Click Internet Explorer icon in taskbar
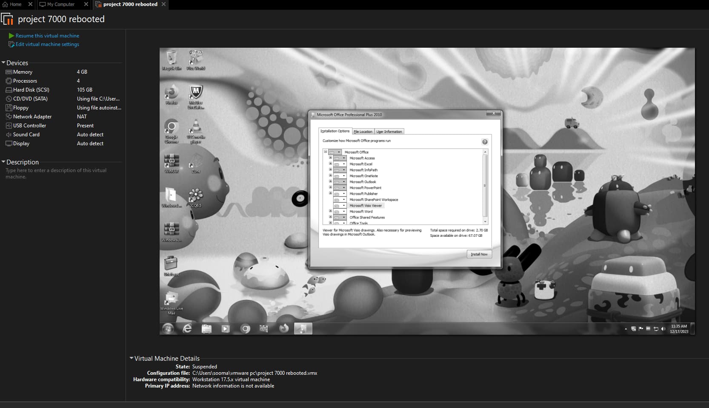Image resolution: width=709 pixels, height=408 pixels. [x=187, y=328]
